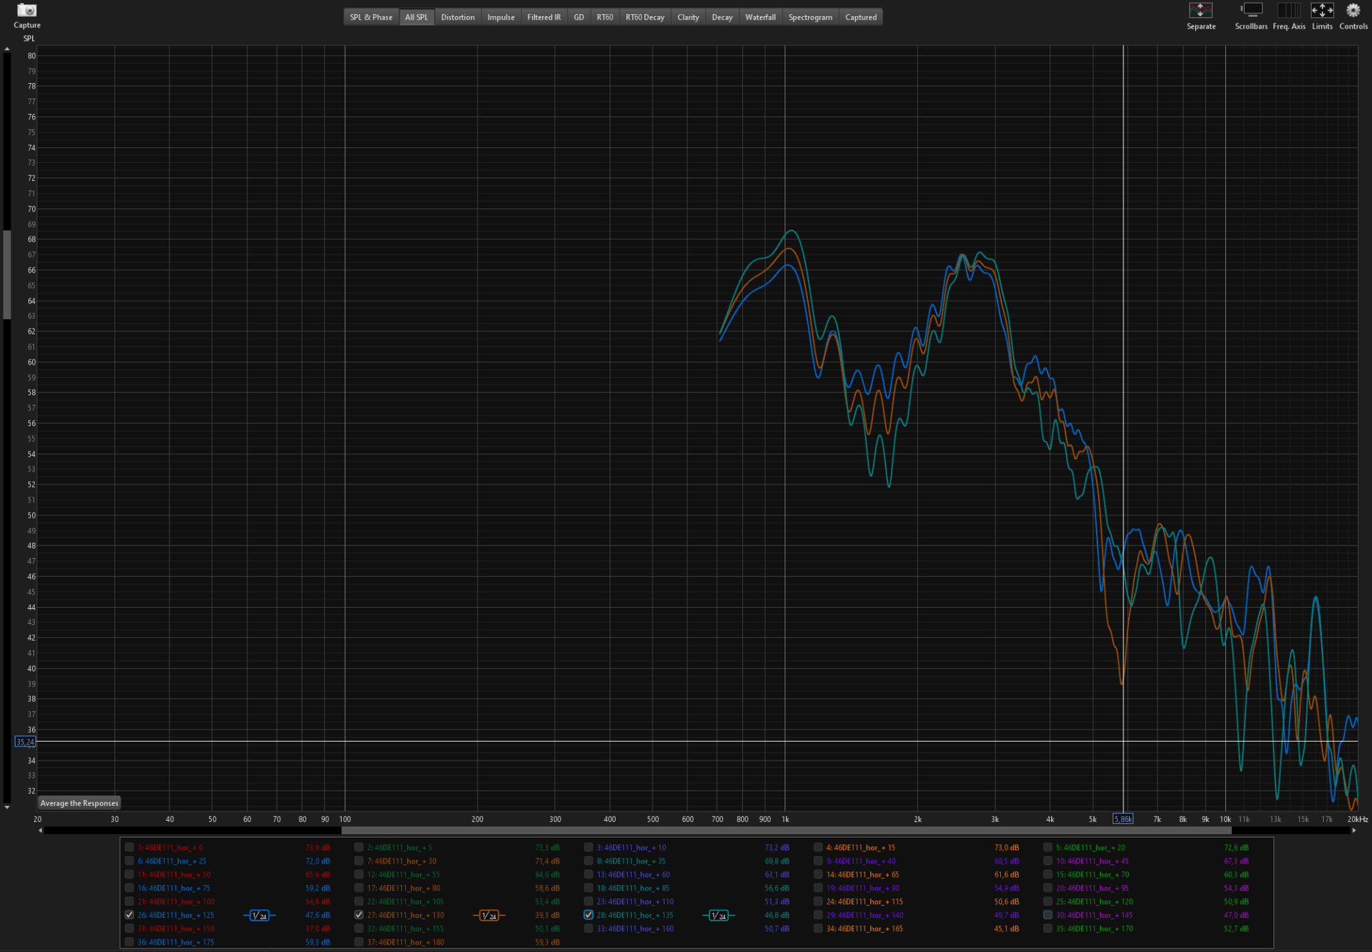Enable trace 30: 46DE111_hor_+ 145

(1048, 915)
